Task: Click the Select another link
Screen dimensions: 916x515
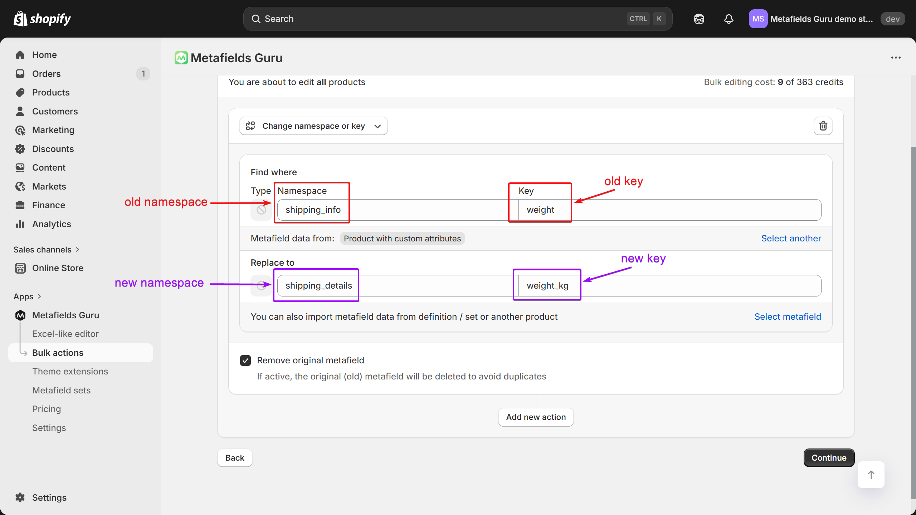Action: coord(791,239)
